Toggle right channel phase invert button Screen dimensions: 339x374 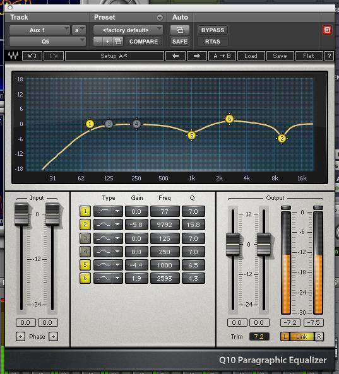pyautogui.click(x=53, y=337)
